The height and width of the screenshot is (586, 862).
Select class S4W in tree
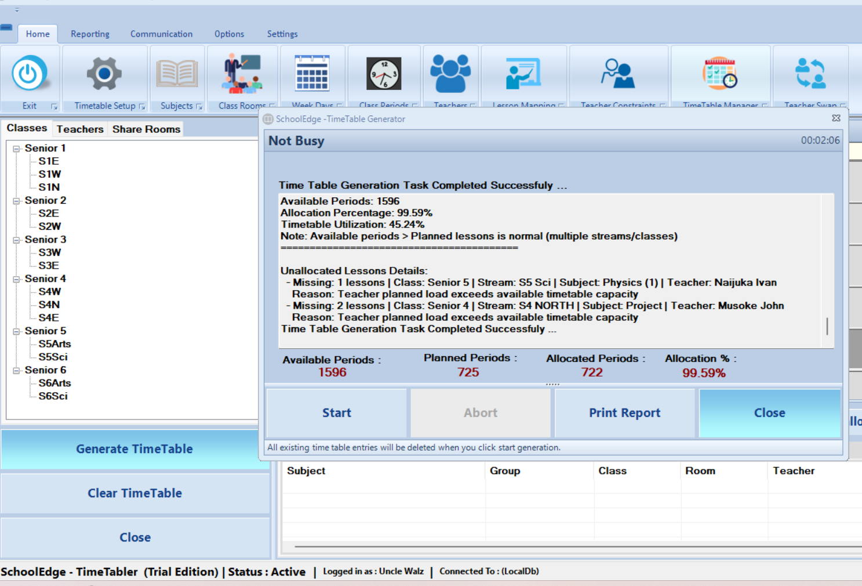pyautogui.click(x=50, y=292)
